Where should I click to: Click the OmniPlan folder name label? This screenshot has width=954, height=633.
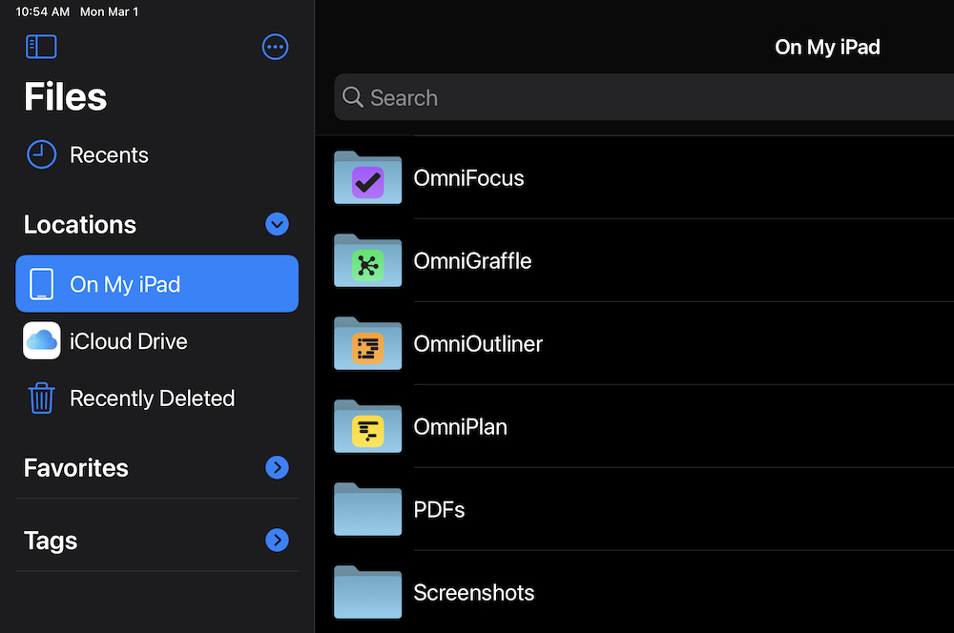[x=460, y=427]
